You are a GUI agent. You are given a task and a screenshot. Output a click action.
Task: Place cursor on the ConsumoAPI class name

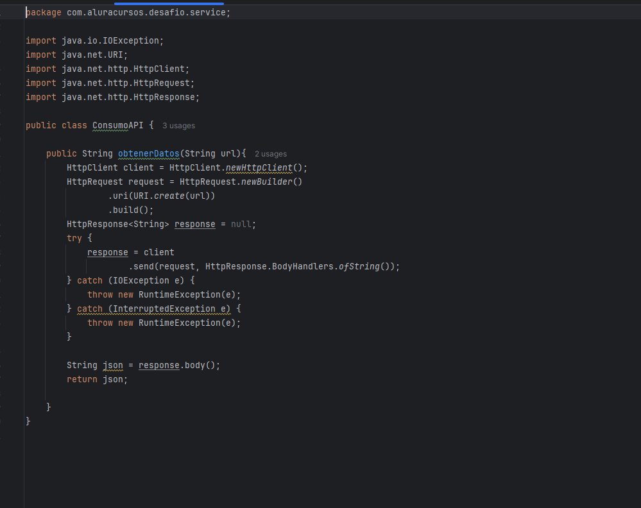pyautogui.click(x=117, y=126)
